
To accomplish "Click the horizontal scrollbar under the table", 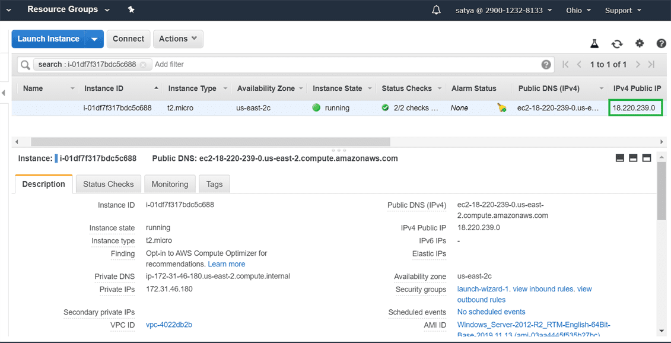I will (x=211, y=142).
